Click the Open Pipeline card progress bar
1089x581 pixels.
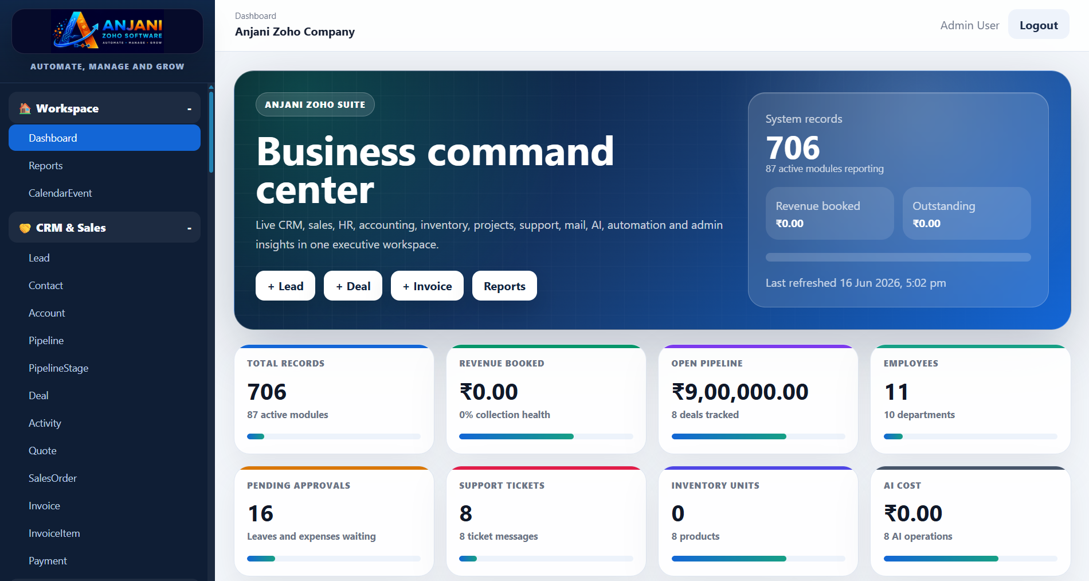click(x=758, y=436)
